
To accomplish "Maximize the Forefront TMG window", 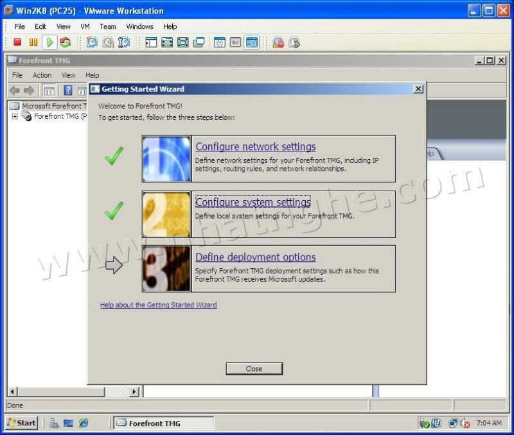I will (x=490, y=60).
